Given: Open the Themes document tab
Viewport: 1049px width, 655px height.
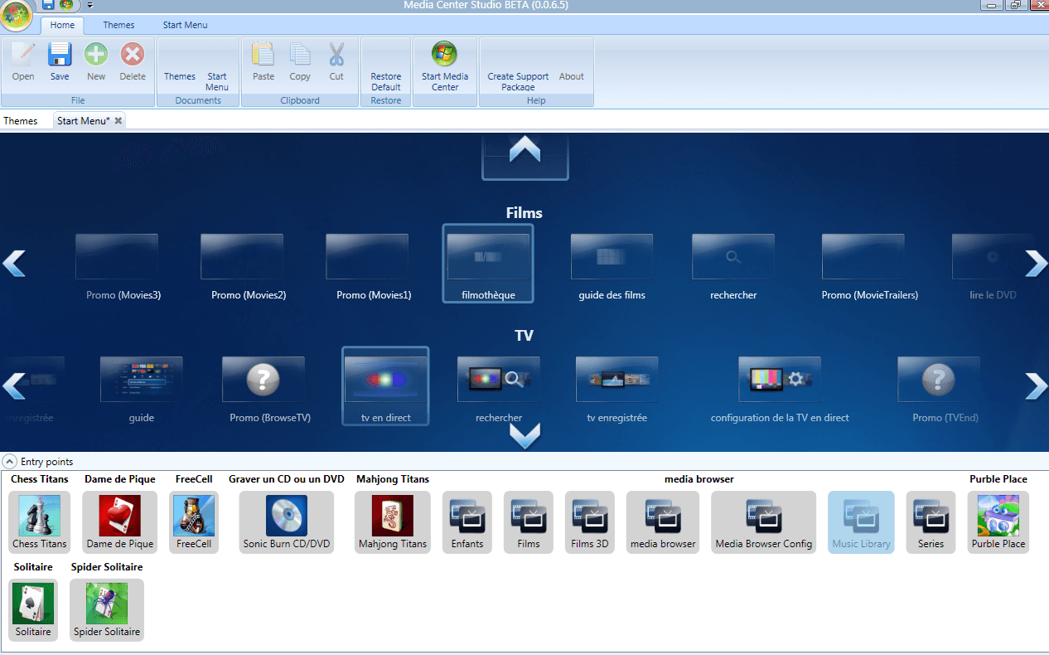Looking at the screenshot, I should coord(21,121).
